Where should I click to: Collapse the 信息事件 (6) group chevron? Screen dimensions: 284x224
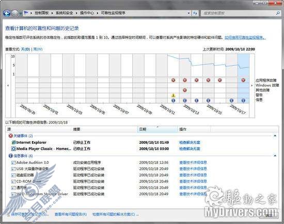pos(275,156)
